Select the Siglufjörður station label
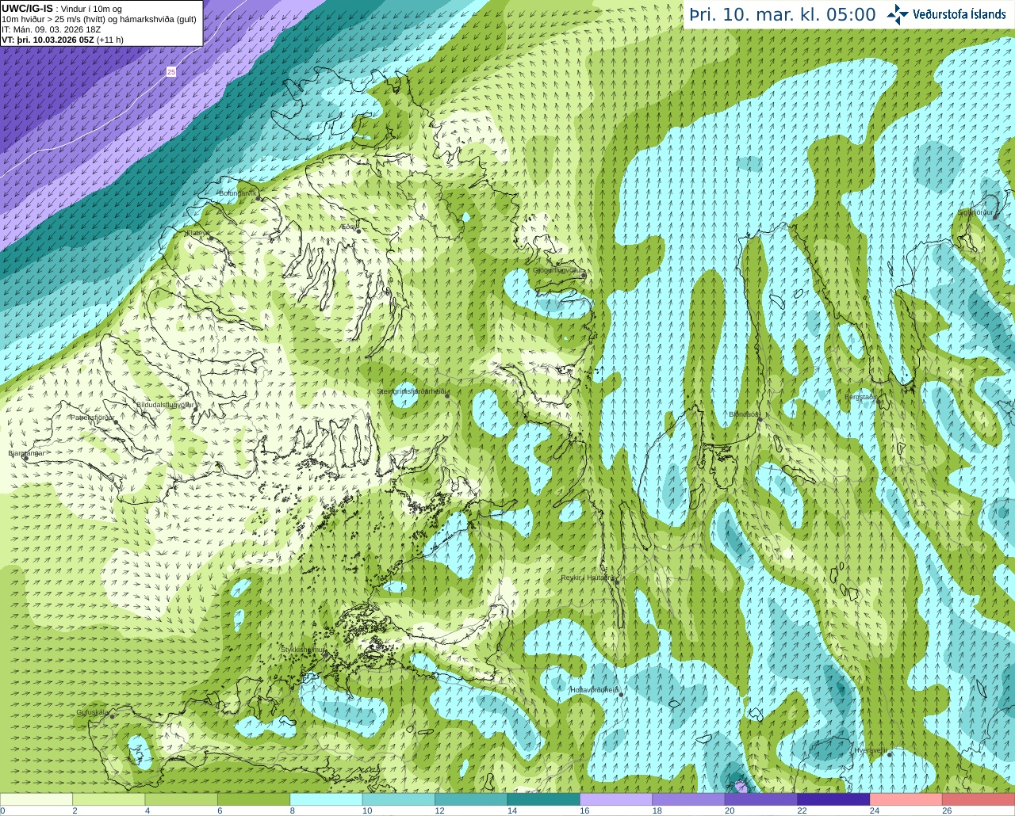Viewport: 1015px width, 816px height. 975,212
